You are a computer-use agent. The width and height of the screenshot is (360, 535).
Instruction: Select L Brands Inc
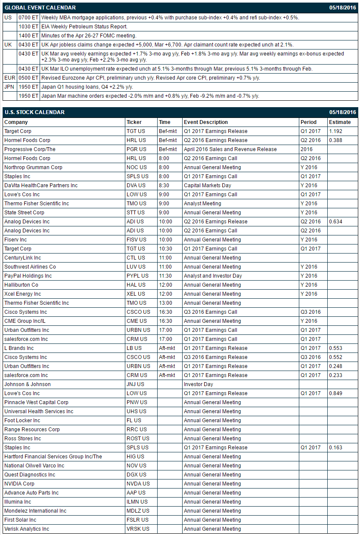pos(19,348)
